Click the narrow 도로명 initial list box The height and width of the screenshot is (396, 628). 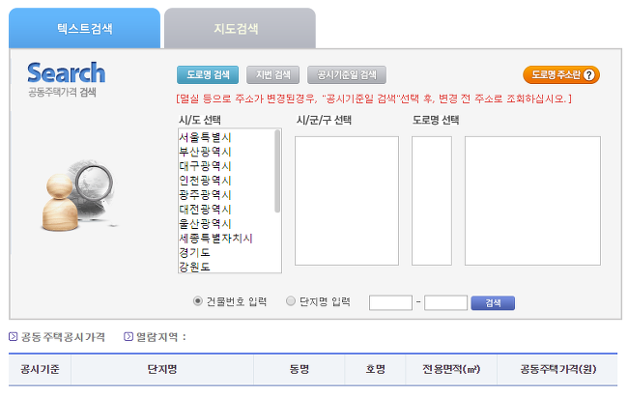click(432, 201)
